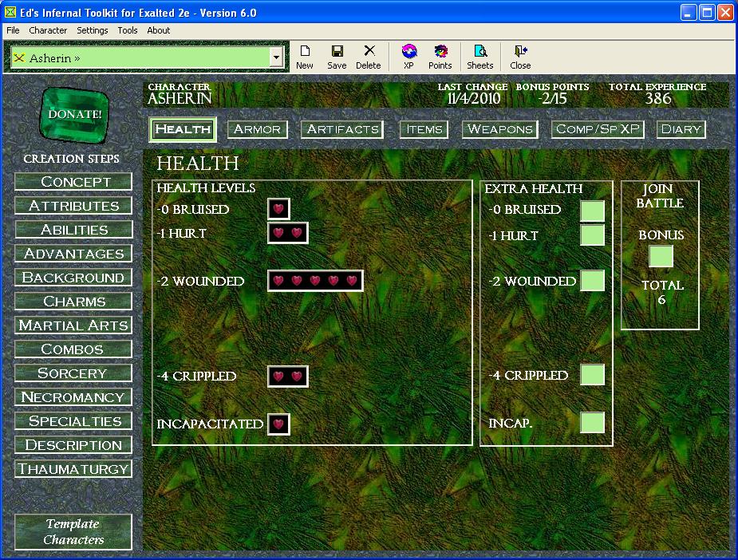Go to the Abilities creation step
The width and height of the screenshot is (738, 560).
click(73, 230)
